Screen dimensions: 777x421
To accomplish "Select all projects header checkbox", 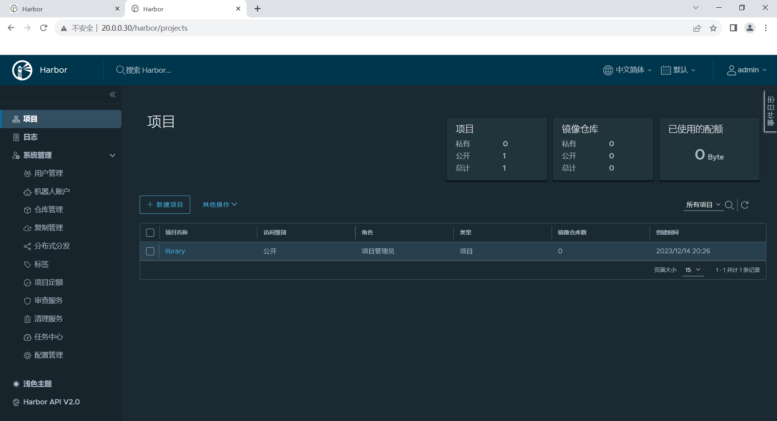I will 150,233.
